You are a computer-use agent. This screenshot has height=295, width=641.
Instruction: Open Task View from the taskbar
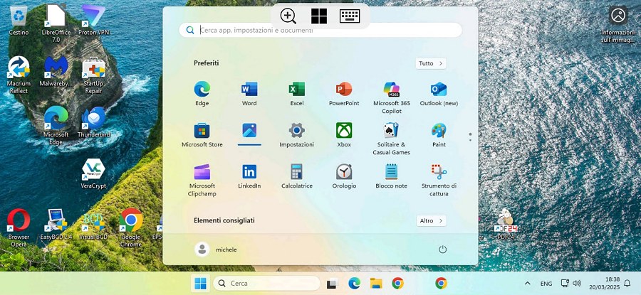click(x=333, y=283)
